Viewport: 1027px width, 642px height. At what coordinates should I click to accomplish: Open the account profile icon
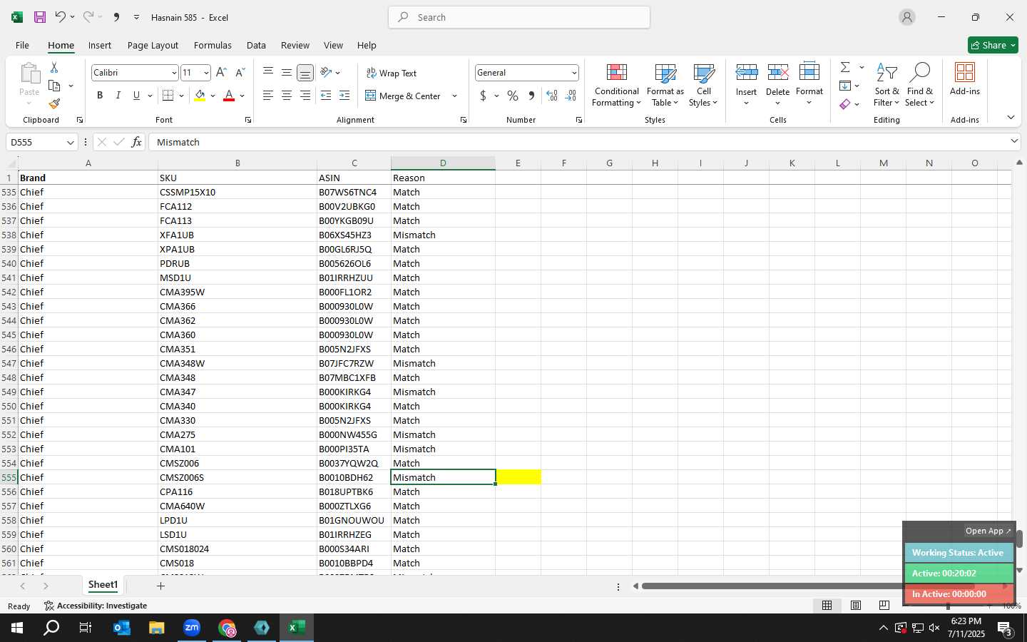click(x=907, y=17)
